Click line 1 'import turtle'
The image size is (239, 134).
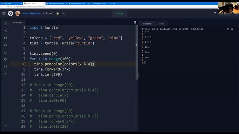click(44, 28)
